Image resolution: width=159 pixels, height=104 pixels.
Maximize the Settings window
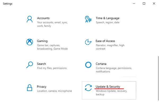144,3
